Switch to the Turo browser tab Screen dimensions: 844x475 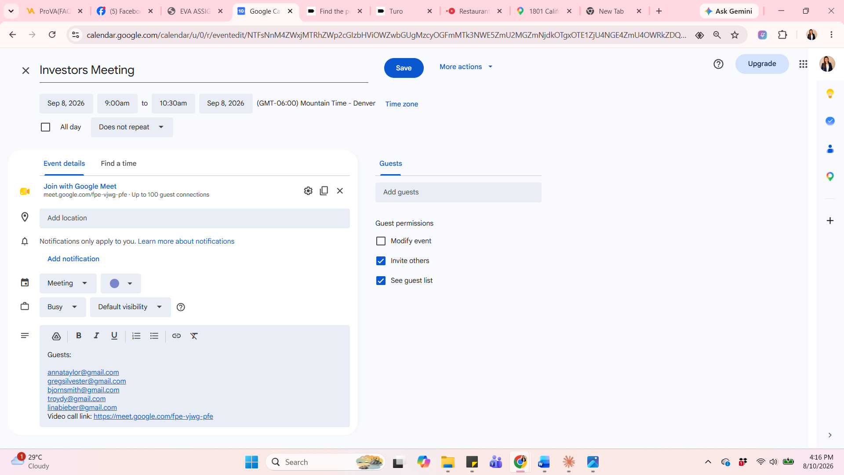(405, 11)
